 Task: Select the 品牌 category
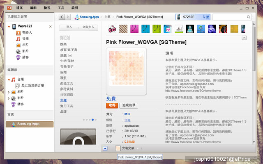pos(63,112)
